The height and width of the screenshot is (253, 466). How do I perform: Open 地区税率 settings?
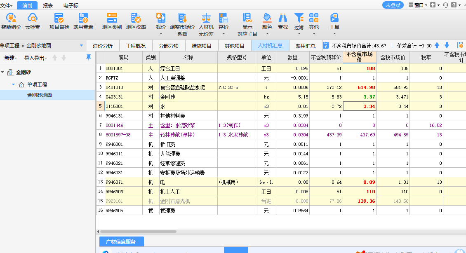click(x=136, y=21)
